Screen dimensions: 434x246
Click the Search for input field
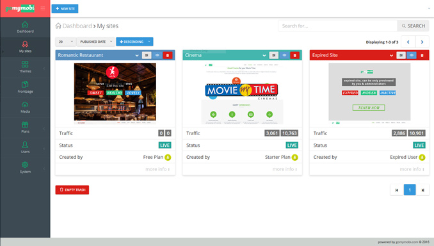click(337, 26)
